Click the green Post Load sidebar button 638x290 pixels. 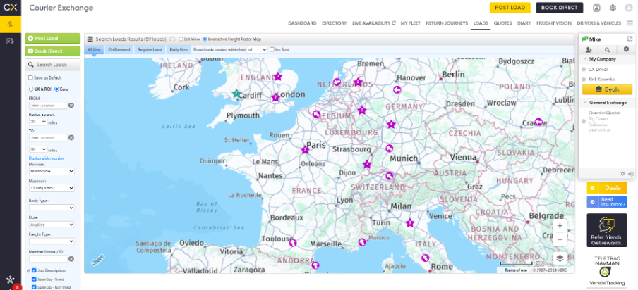click(x=52, y=38)
